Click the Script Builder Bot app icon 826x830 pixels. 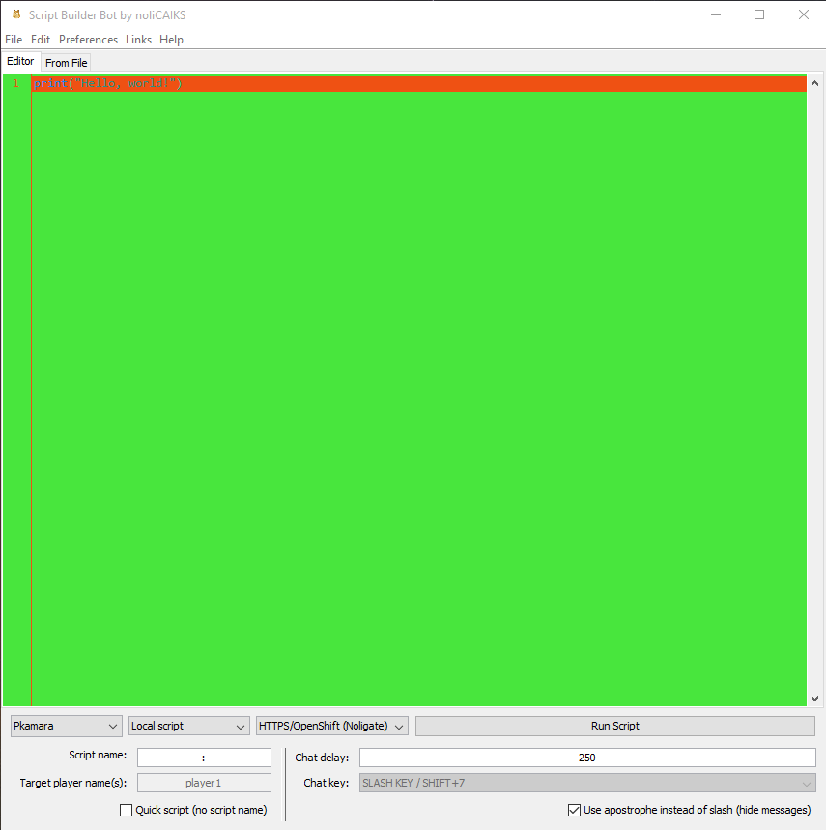click(16, 14)
